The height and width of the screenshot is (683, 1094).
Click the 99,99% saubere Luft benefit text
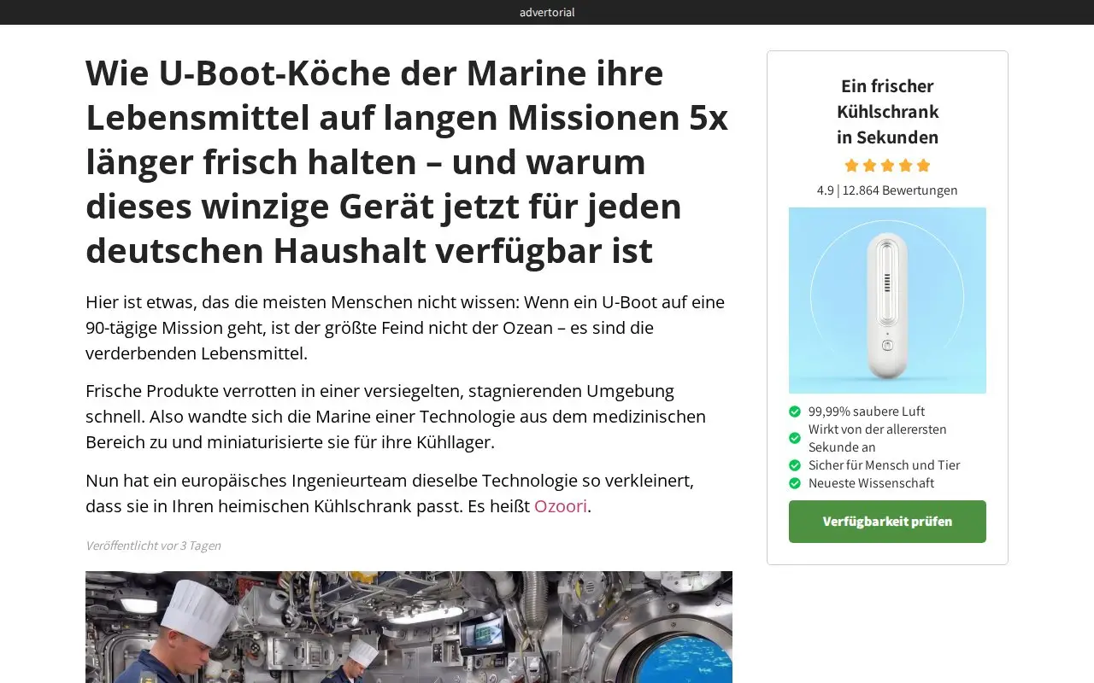pyautogui.click(x=867, y=412)
